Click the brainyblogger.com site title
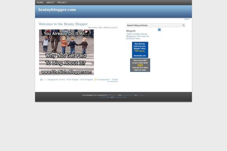 tap(57, 10)
